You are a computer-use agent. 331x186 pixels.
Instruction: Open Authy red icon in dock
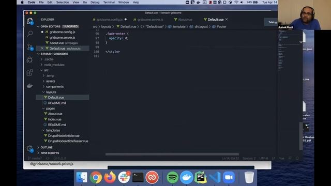152,177
